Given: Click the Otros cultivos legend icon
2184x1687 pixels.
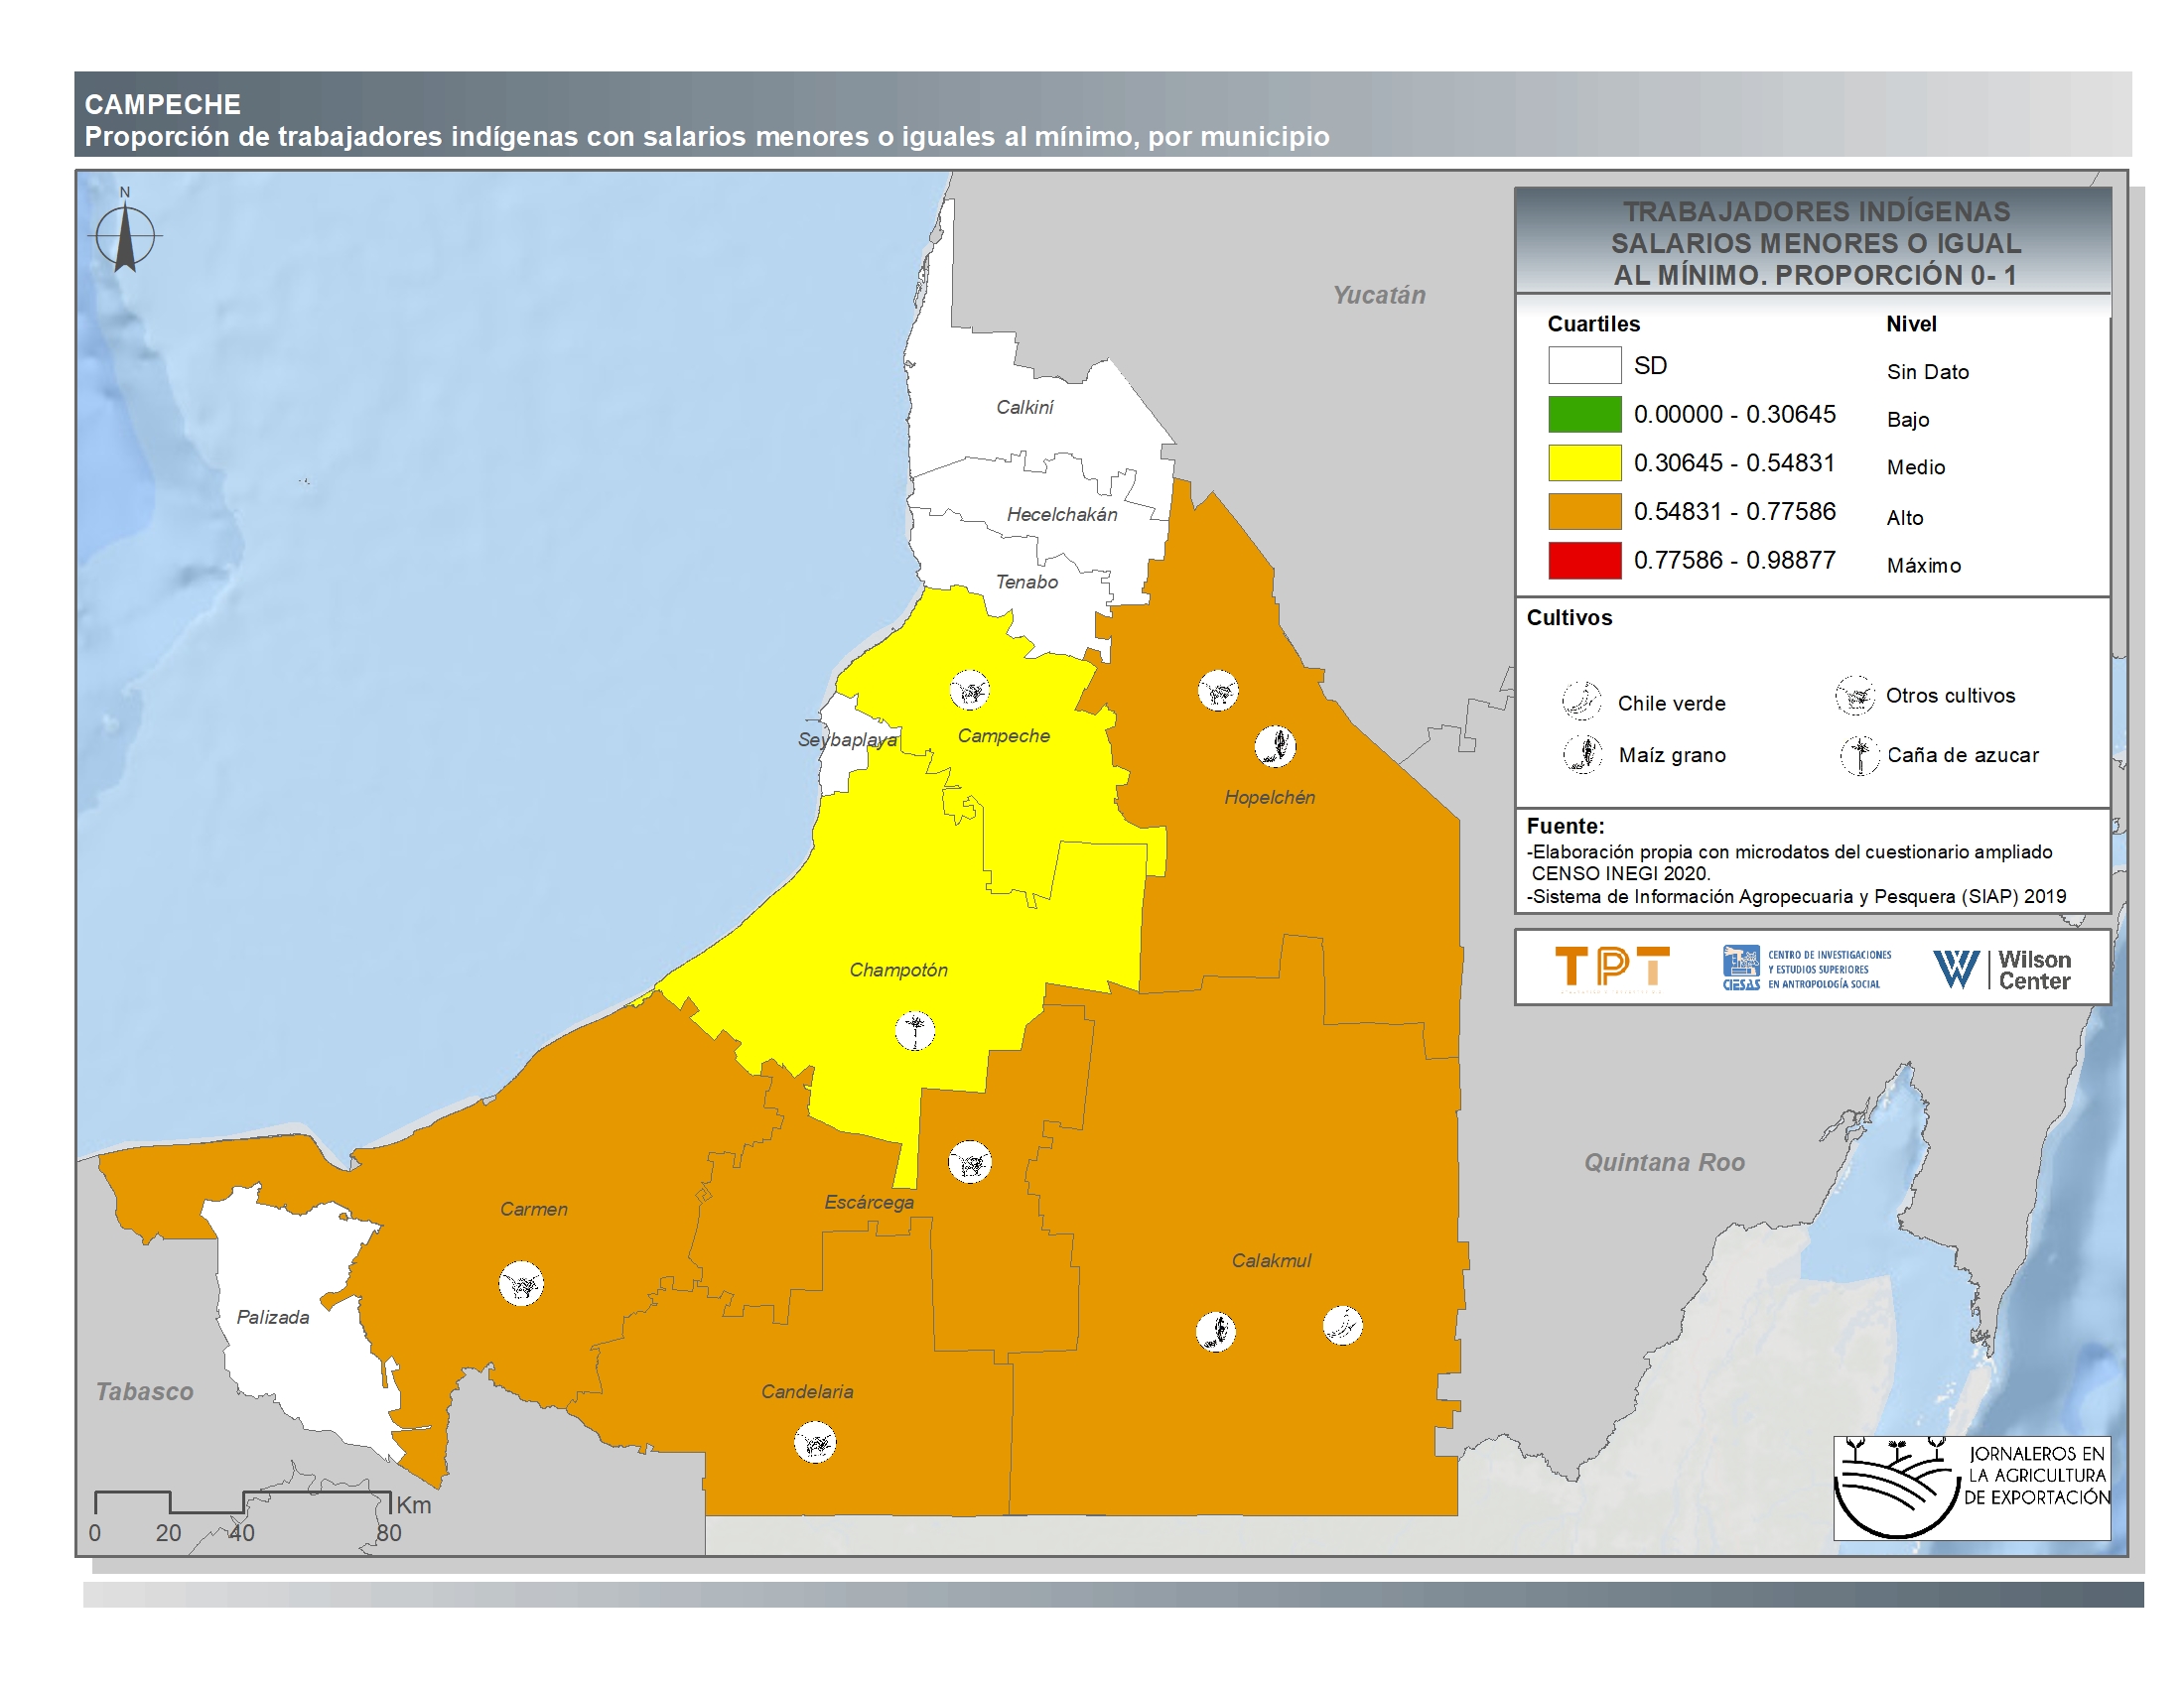Looking at the screenshot, I should (x=1854, y=696).
